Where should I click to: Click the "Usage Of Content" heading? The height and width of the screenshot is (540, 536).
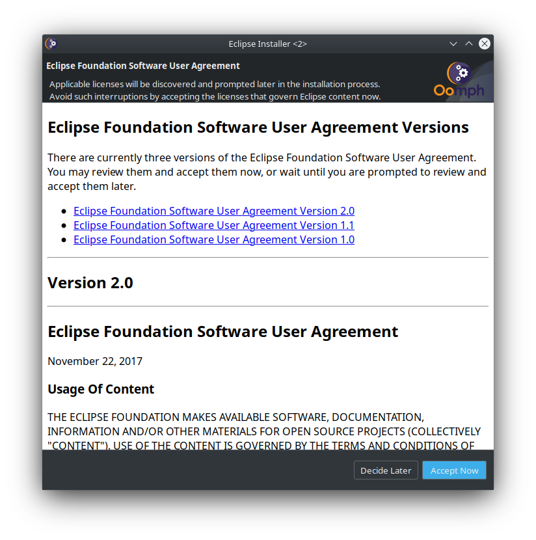(x=101, y=389)
